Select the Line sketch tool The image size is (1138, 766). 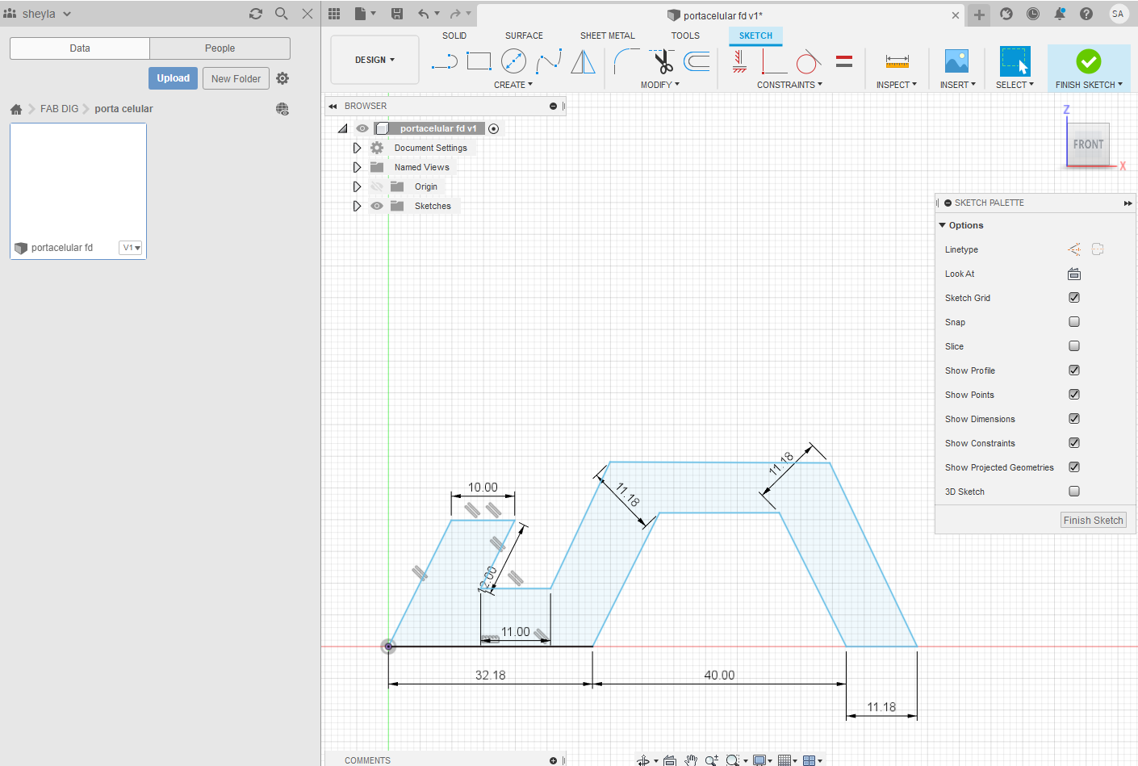click(x=445, y=61)
